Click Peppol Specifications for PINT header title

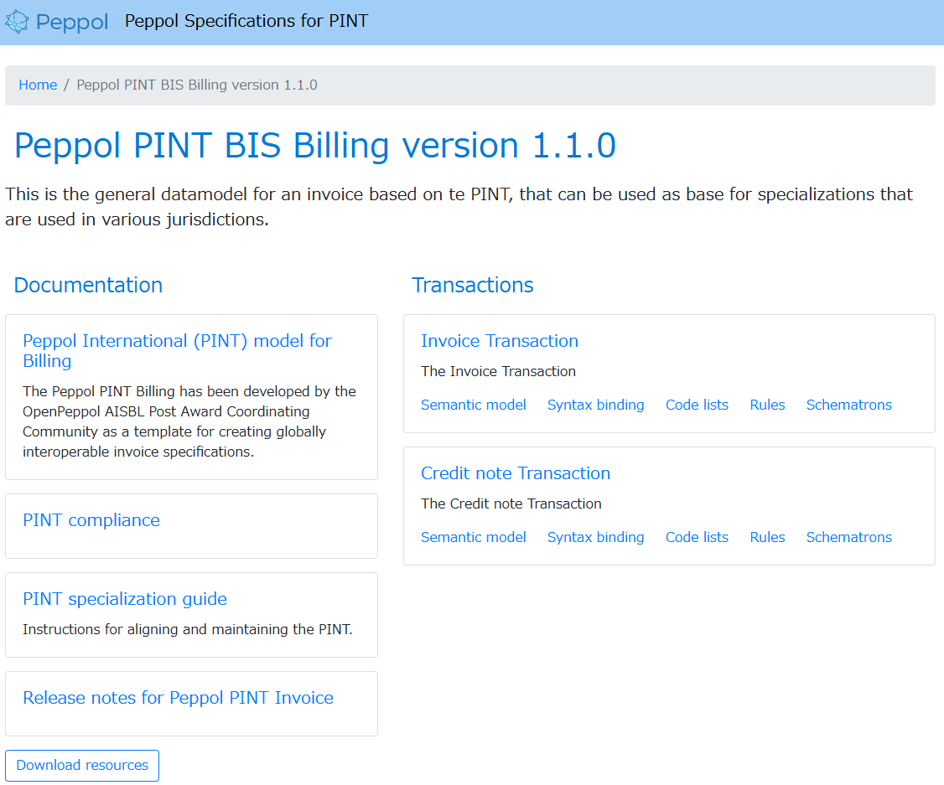[x=246, y=21]
